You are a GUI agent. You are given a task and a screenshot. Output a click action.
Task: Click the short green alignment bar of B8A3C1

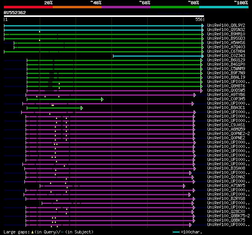[x=54, y=108]
